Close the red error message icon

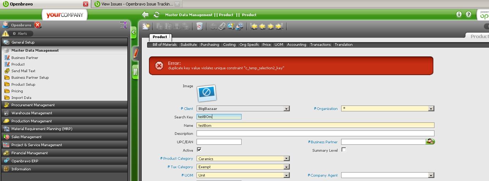159,66
